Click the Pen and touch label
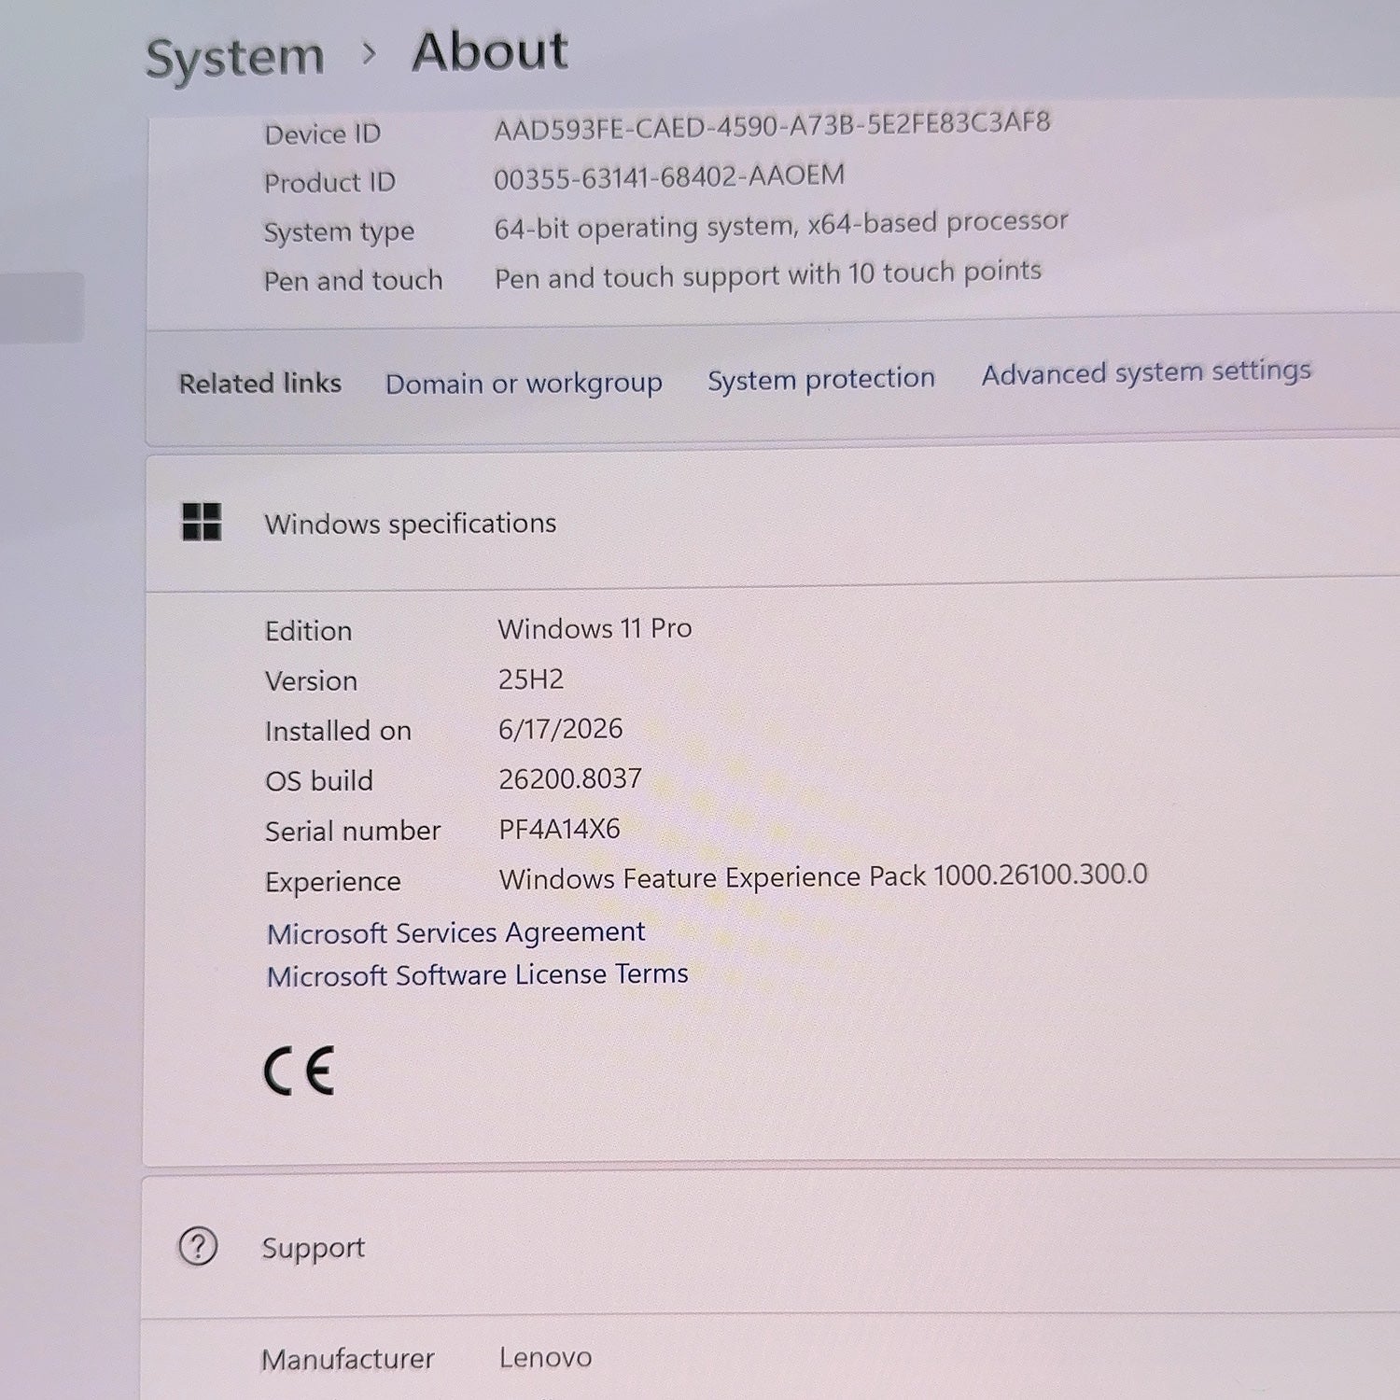This screenshot has height=1400, width=1400. [354, 281]
